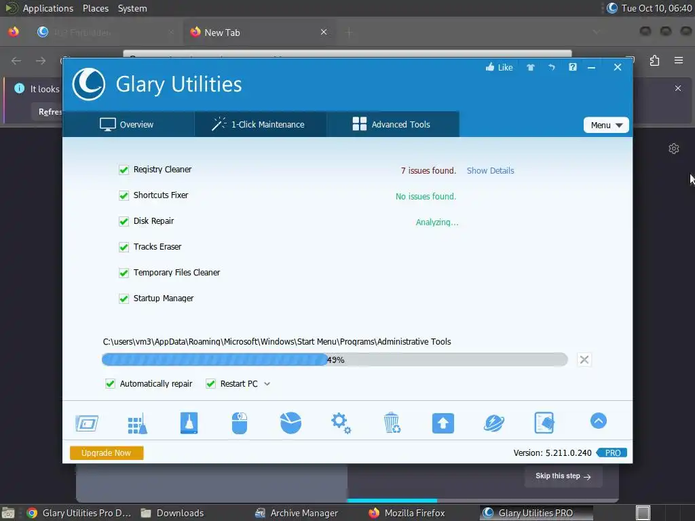The height and width of the screenshot is (521, 695).
Task: Toggle the Disk Repair checkbox
Action: coord(124,221)
